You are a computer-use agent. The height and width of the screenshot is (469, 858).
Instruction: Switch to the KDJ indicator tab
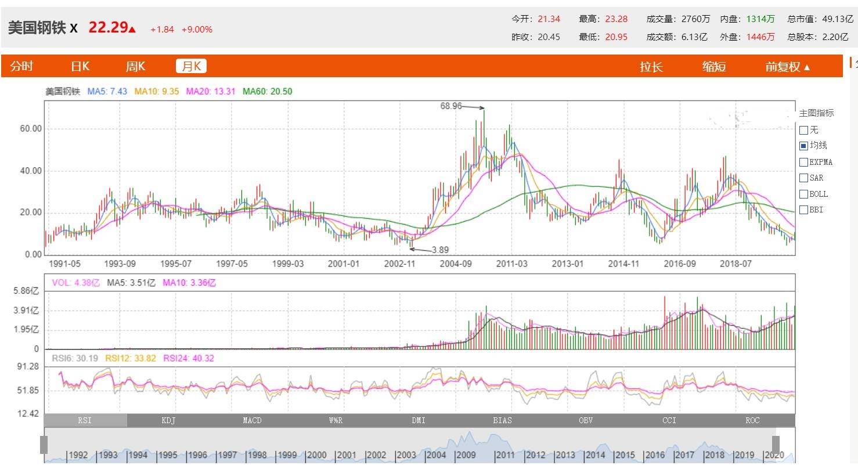(168, 420)
